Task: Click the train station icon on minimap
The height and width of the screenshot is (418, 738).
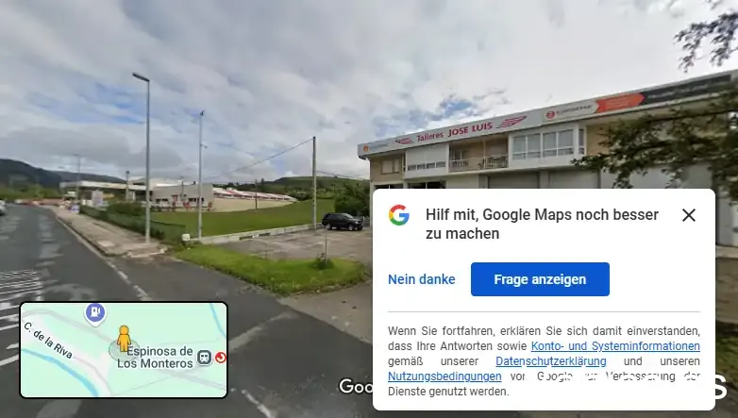Action: point(204,358)
